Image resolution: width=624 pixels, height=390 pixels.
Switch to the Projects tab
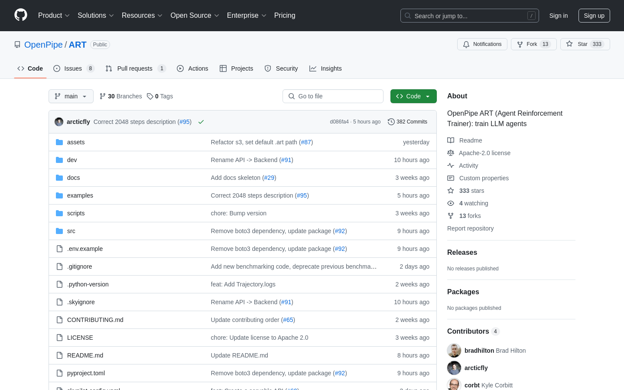point(236,68)
